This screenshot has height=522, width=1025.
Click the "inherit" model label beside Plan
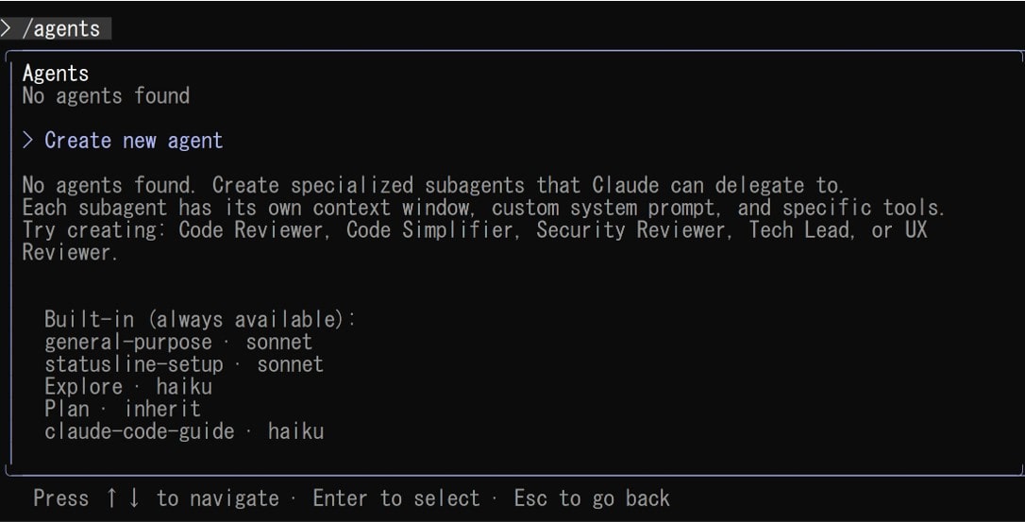[162, 410]
